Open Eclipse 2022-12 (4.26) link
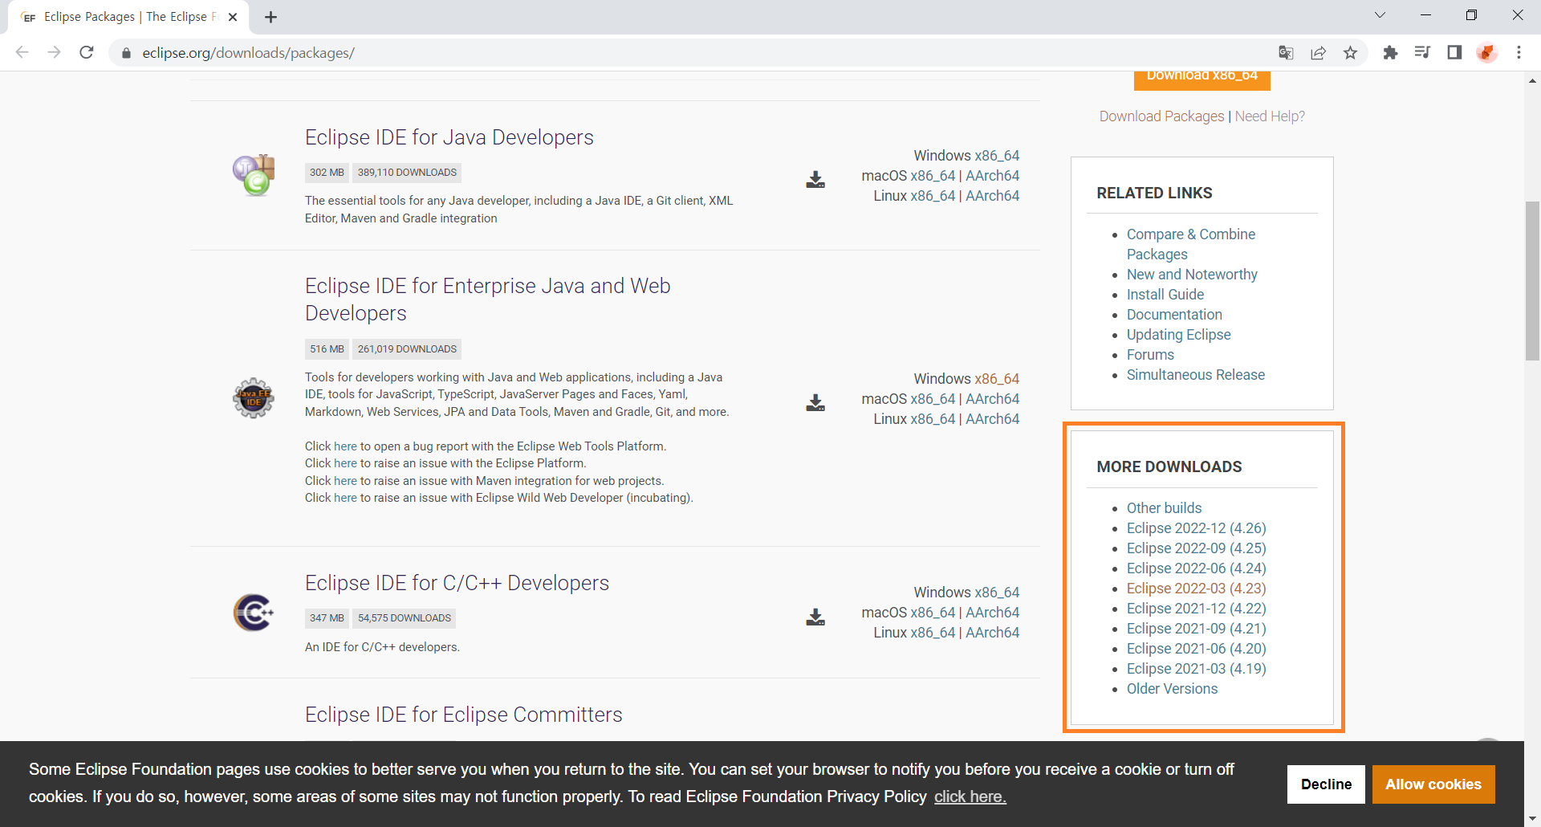 point(1197,528)
